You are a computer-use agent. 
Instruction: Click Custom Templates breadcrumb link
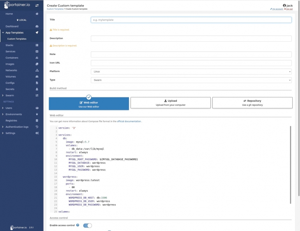pos(55,9)
